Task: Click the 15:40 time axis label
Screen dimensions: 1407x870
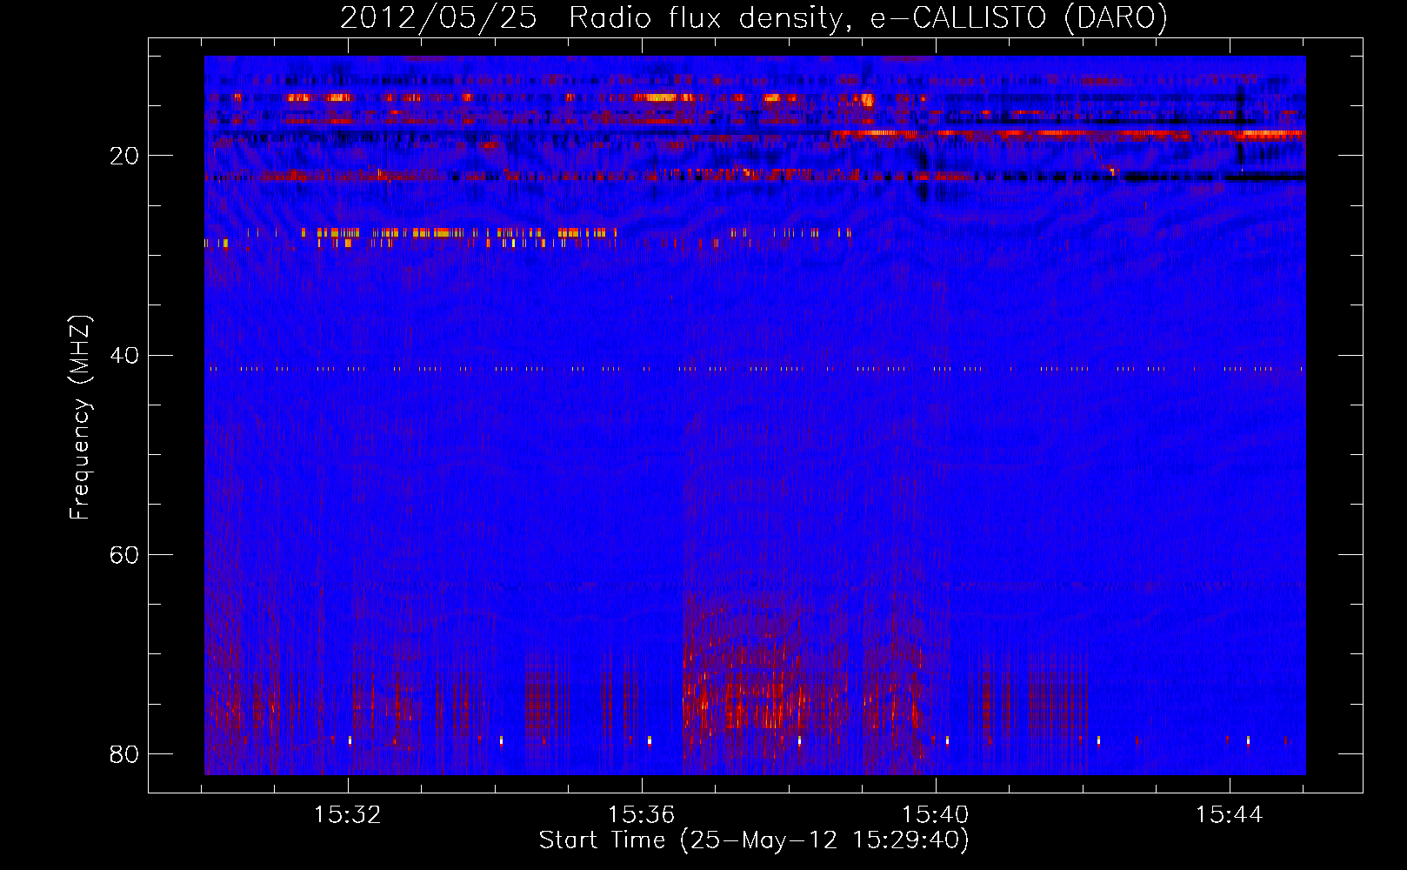Action: click(x=936, y=815)
